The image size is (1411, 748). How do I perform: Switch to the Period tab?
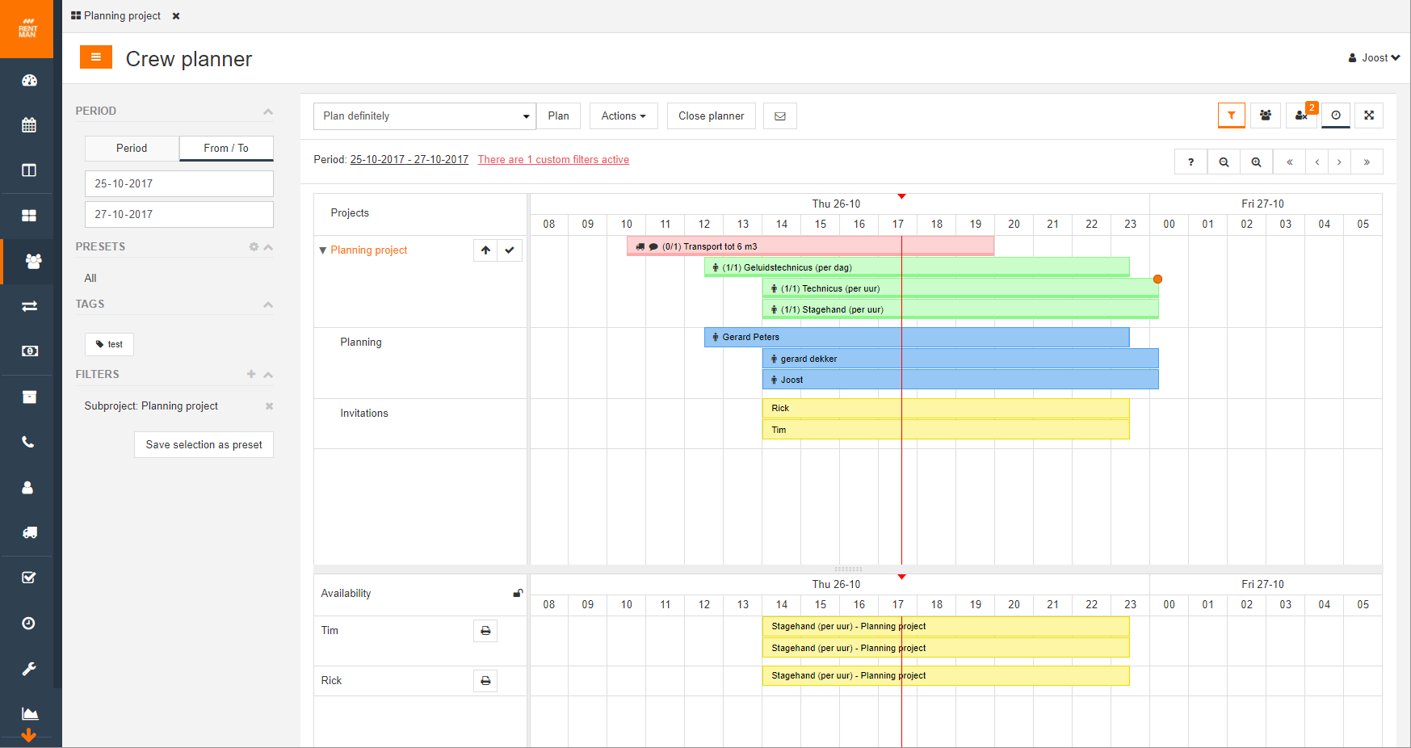132,148
